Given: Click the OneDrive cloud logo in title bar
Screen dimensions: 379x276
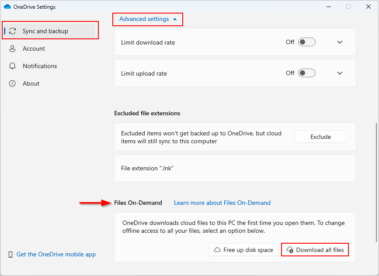Looking at the screenshot, I should point(7,7).
